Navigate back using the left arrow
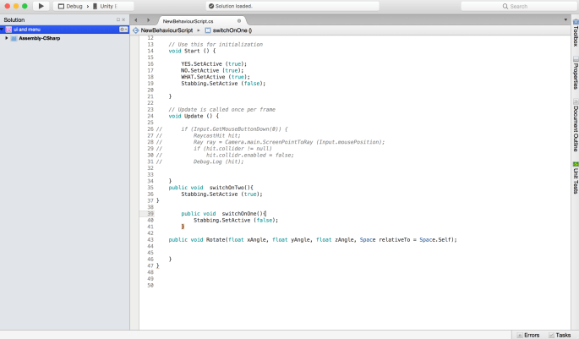Screen dimensions: 579x339 [x=137, y=19]
